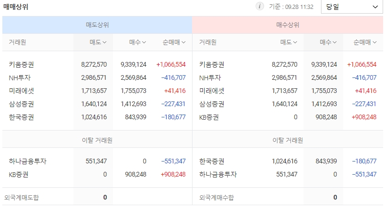The height and width of the screenshot is (208, 385).
Task: Sort 매수상위 table by 매수 column
Action: coord(328,42)
